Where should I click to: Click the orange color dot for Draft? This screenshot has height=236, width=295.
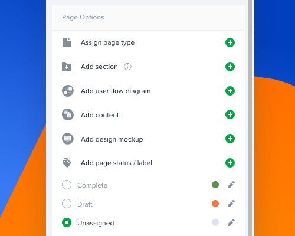click(x=215, y=204)
